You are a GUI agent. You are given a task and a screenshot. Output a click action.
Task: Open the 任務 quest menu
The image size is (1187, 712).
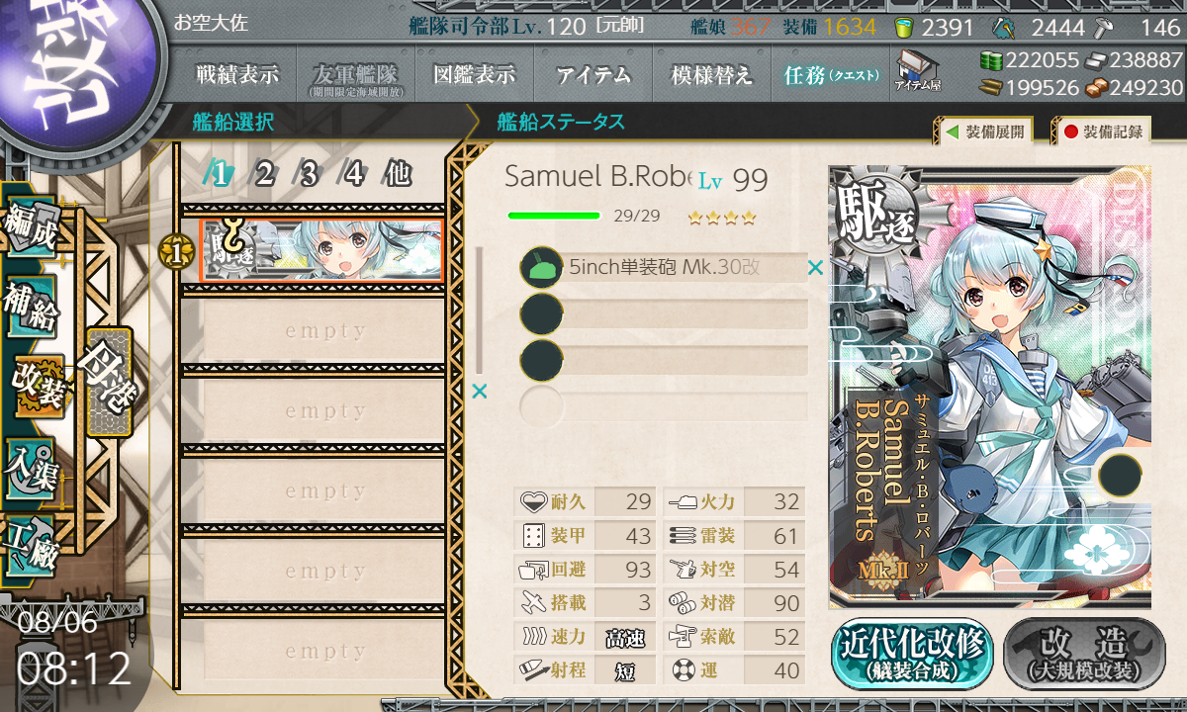click(x=830, y=74)
